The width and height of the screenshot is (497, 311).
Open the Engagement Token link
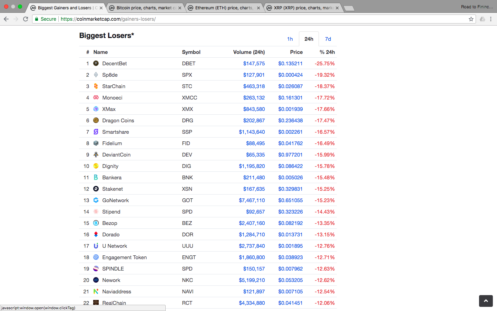click(x=124, y=257)
